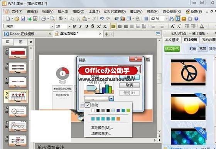Click the 取消 cancel button

[129, 85]
